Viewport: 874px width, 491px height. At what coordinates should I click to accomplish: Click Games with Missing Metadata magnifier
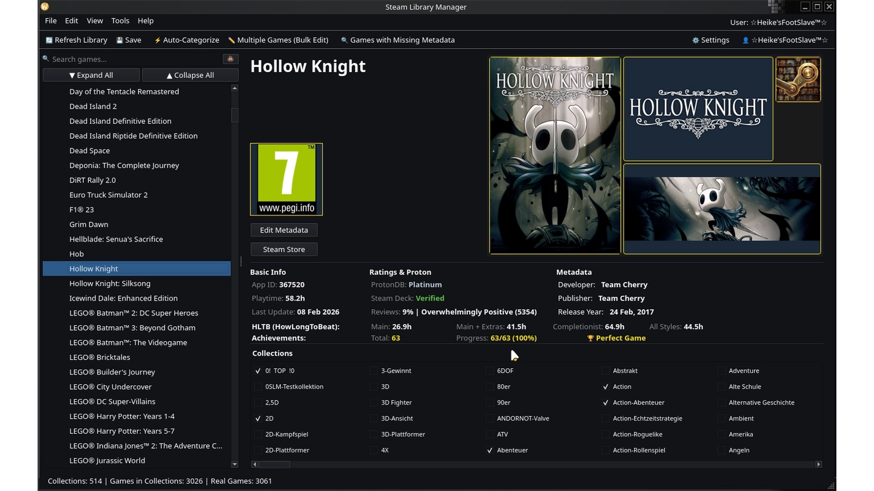coord(344,40)
